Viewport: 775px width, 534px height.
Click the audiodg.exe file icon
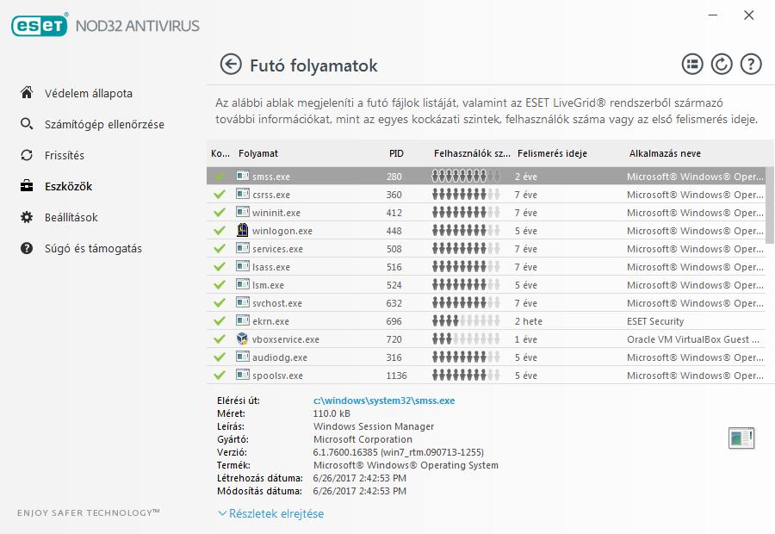(x=243, y=357)
